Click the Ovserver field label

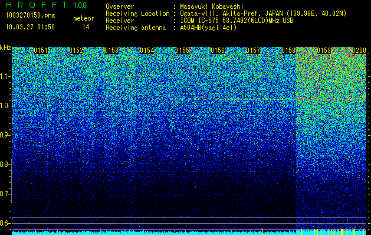click(x=120, y=6)
